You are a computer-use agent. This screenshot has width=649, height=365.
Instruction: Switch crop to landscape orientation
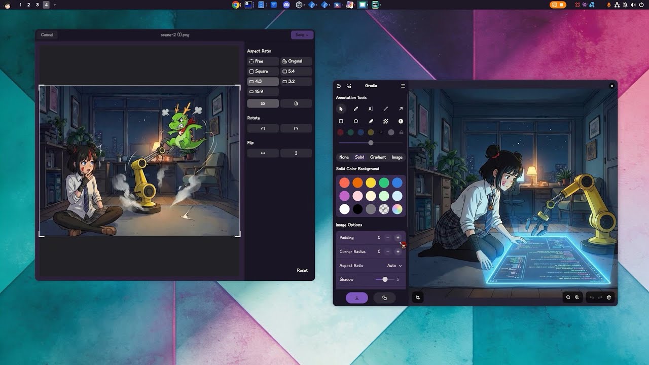click(263, 103)
